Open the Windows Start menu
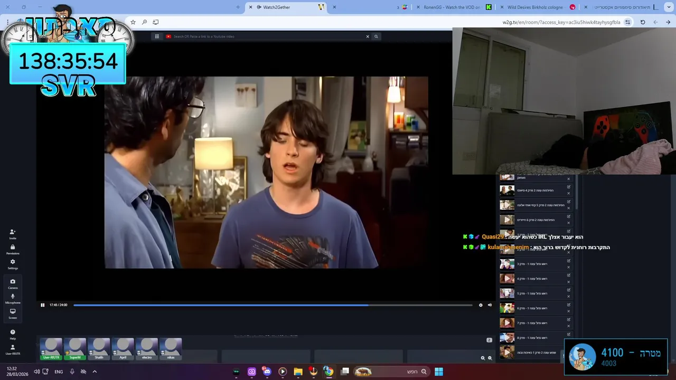Viewport: 676px width, 380px height. pyautogui.click(x=439, y=372)
